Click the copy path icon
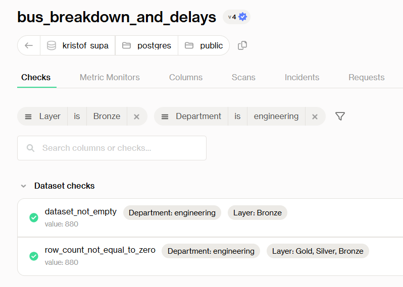The image size is (403, 287). click(242, 45)
